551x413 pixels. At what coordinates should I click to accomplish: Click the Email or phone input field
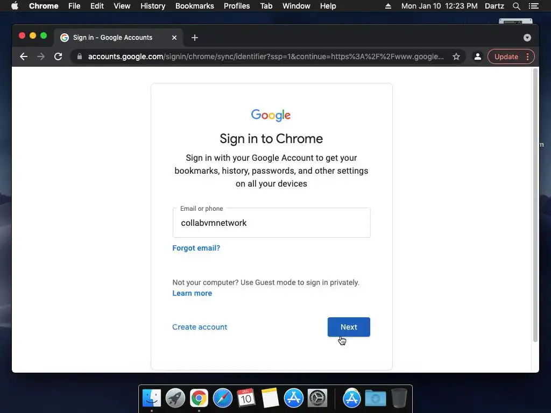pyautogui.click(x=271, y=223)
